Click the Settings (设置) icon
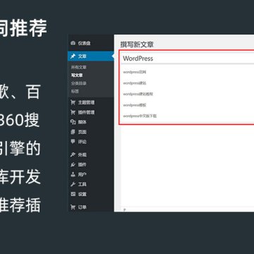The height and width of the screenshot is (254, 254). point(73,194)
